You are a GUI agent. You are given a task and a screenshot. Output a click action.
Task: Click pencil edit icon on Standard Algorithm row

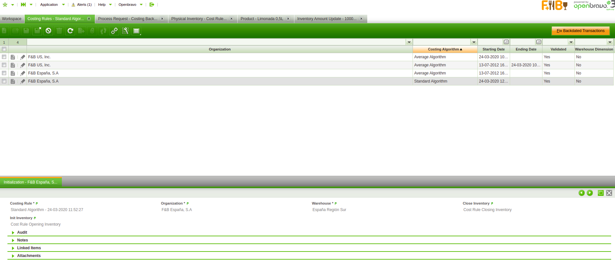point(22,81)
